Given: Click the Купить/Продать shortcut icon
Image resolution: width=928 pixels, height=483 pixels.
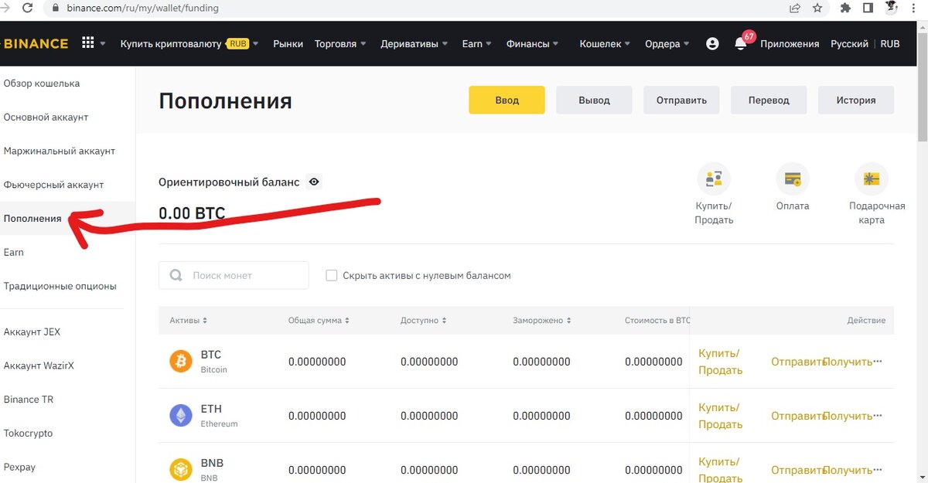Looking at the screenshot, I should (x=714, y=179).
